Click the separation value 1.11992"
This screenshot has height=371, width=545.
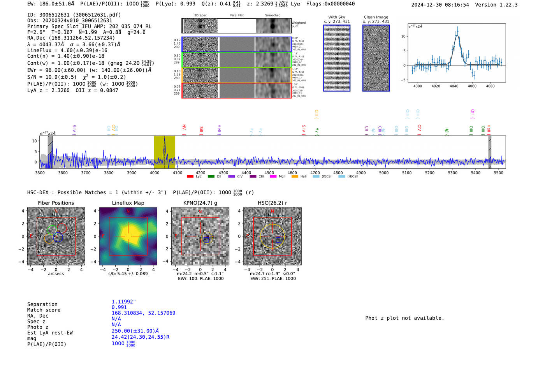point(124,302)
